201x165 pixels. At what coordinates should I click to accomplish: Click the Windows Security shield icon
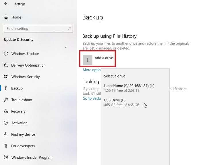pos(6,77)
